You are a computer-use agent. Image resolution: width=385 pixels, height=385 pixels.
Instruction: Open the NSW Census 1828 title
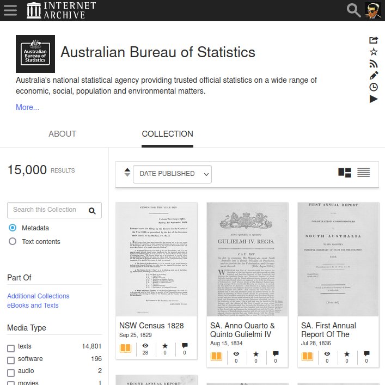point(151,326)
